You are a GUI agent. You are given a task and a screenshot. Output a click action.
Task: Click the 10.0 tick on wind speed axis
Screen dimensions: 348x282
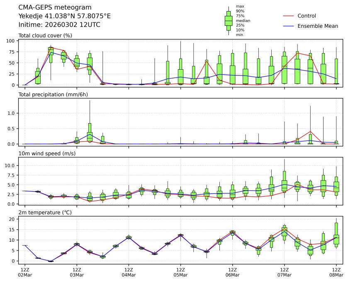click(10, 165)
